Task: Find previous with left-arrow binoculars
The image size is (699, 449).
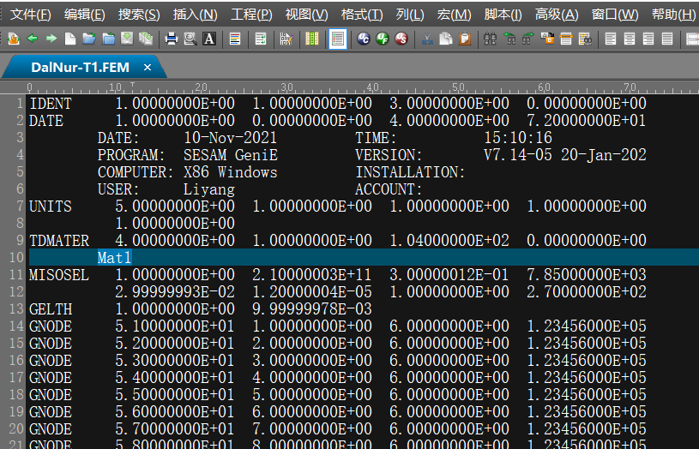Action: [x=509, y=39]
